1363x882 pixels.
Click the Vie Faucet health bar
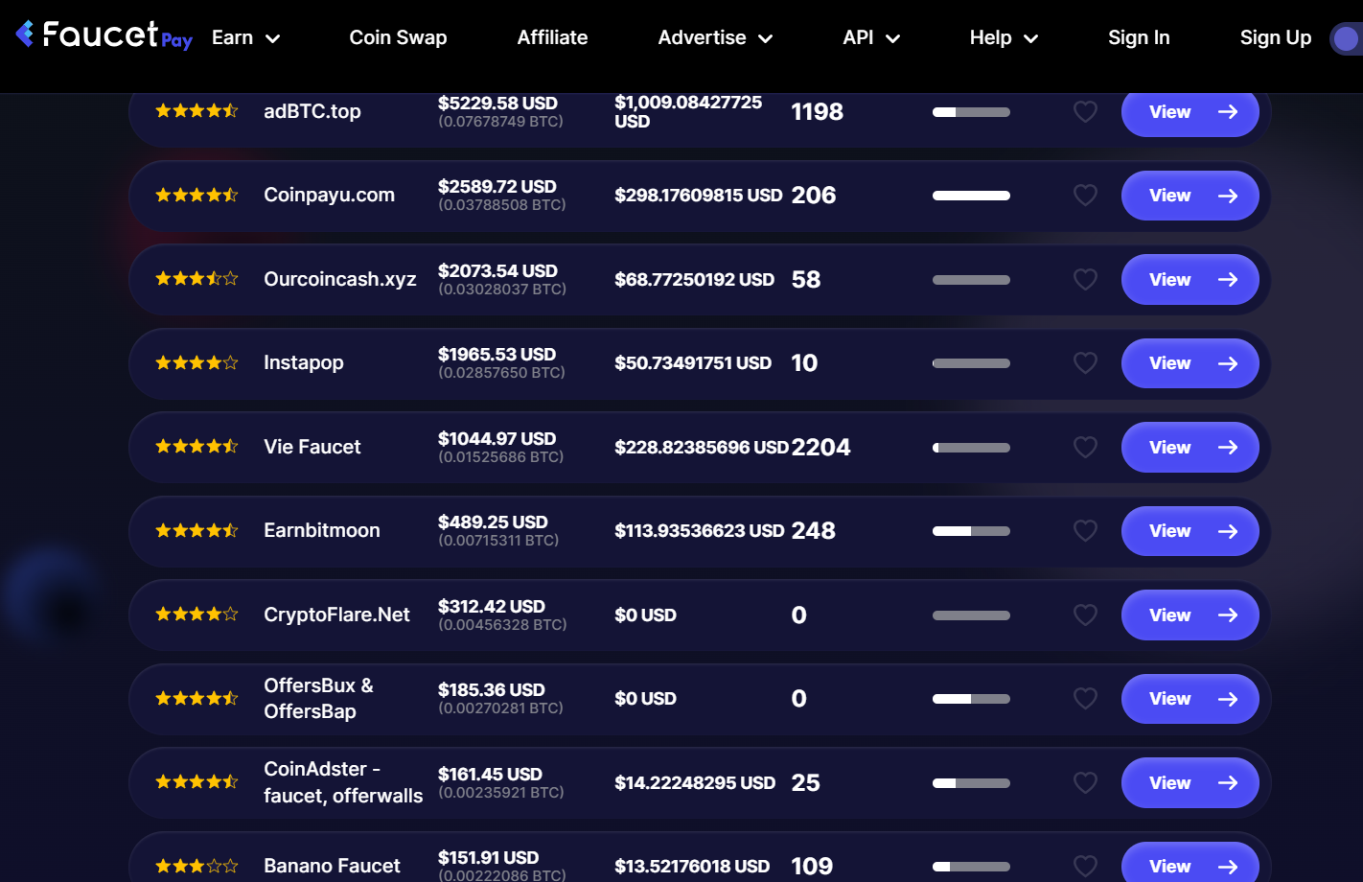point(971,448)
